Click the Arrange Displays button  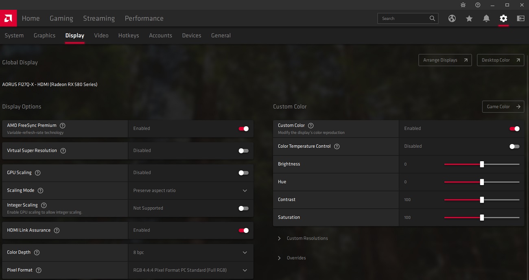(x=445, y=60)
